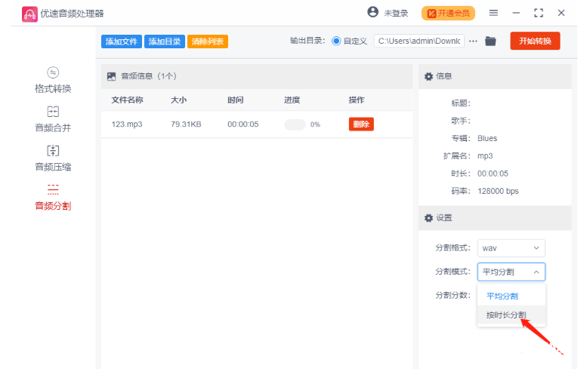Click the 79.31KB size cell

(x=186, y=125)
